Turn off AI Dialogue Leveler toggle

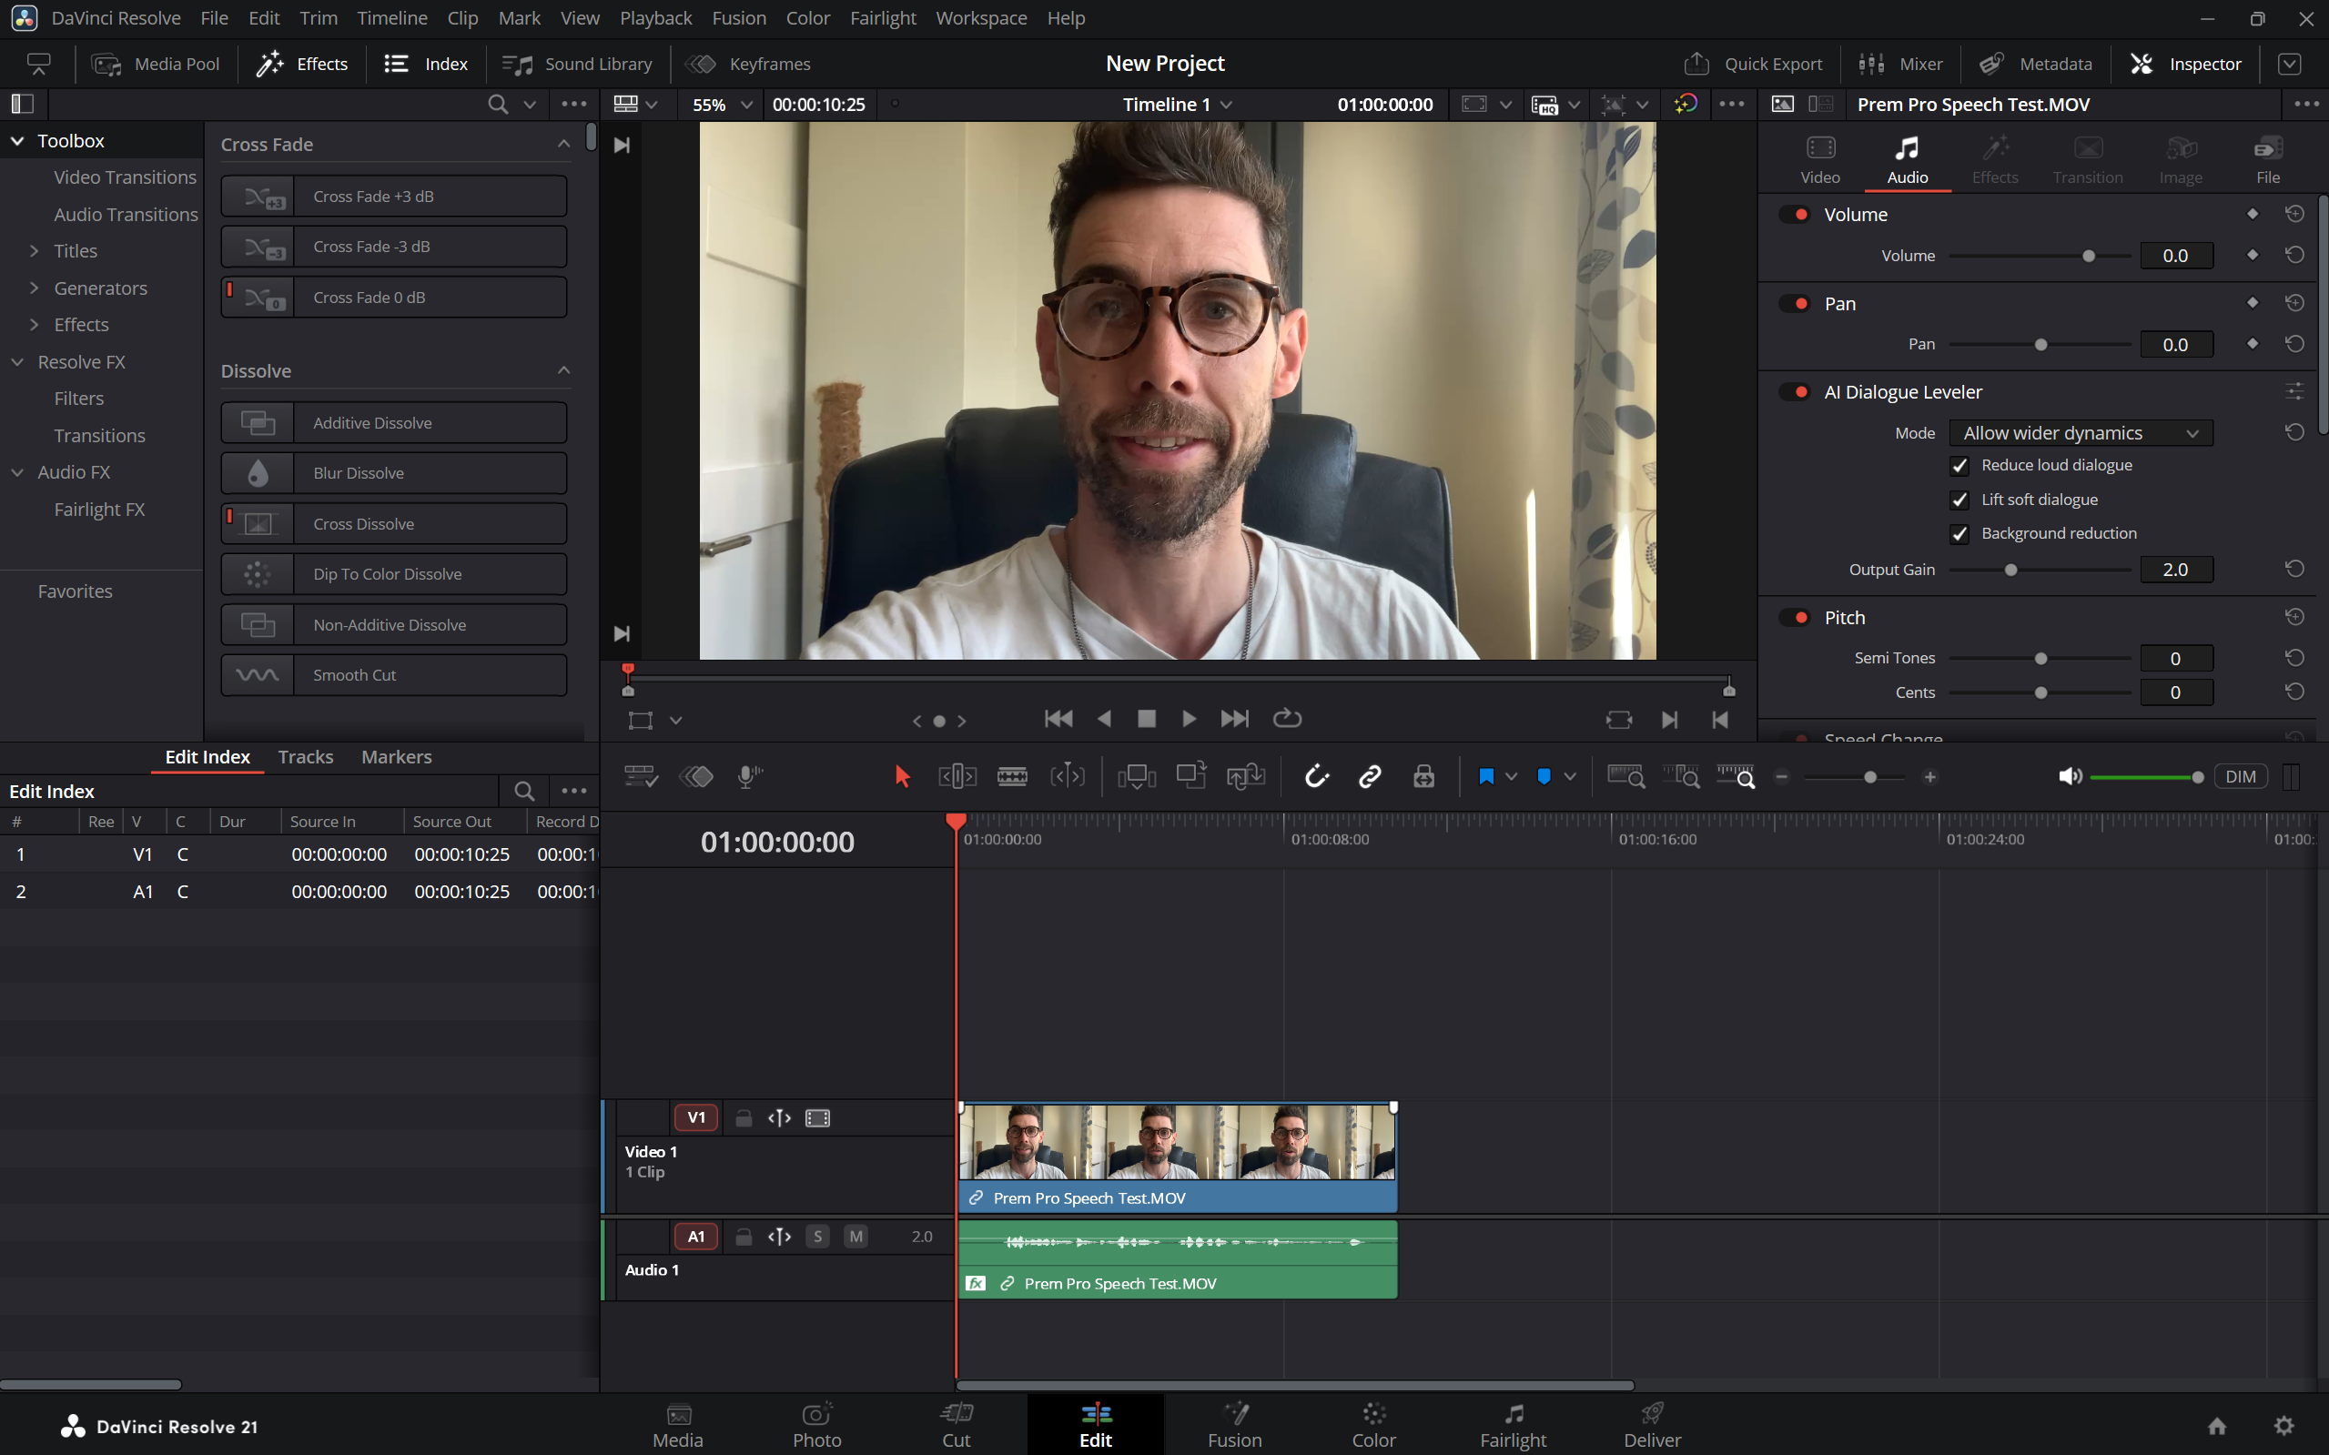pos(1794,391)
